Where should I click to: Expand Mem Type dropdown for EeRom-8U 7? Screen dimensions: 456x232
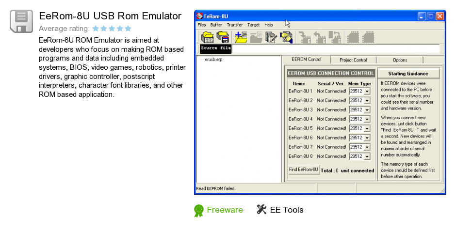367,147
